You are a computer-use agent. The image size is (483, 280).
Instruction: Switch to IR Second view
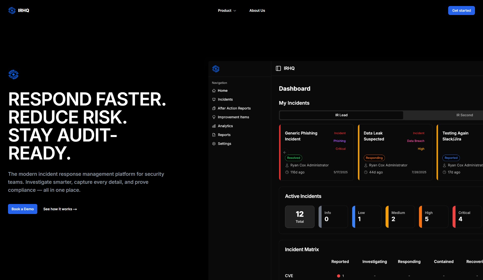464,115
